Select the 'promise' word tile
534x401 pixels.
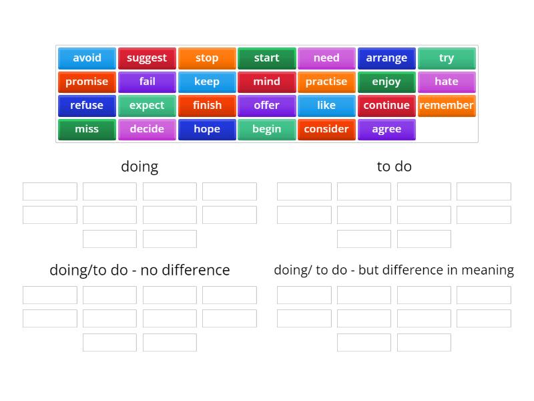[86, 82]
